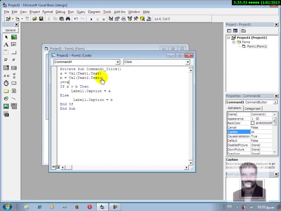The height and width of the screenshot is (211, 281).
Task: Select the Timer stopwatch control in the toolbox
Action: (x=6, y=83)
